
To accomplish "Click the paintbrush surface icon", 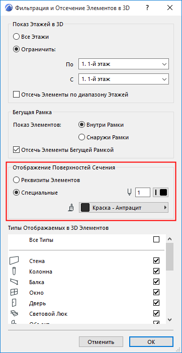I will (x=71, y=208).
